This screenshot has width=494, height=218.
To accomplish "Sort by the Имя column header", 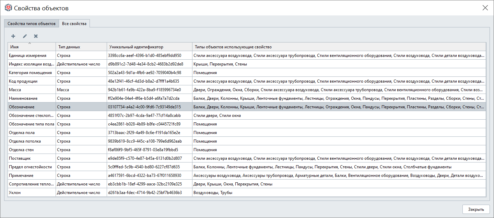I will pyautogui.click(x=32, y=47).
